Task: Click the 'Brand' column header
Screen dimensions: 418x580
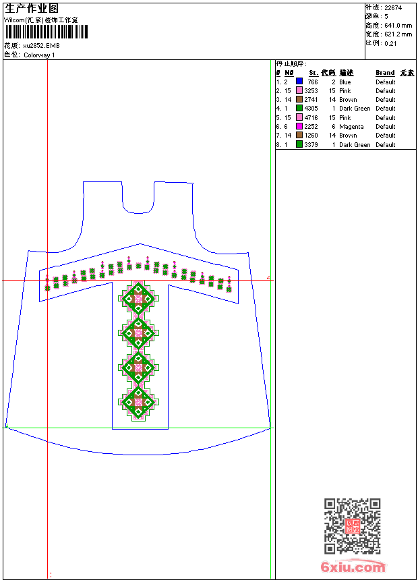Action: click(x=385, y=73)
